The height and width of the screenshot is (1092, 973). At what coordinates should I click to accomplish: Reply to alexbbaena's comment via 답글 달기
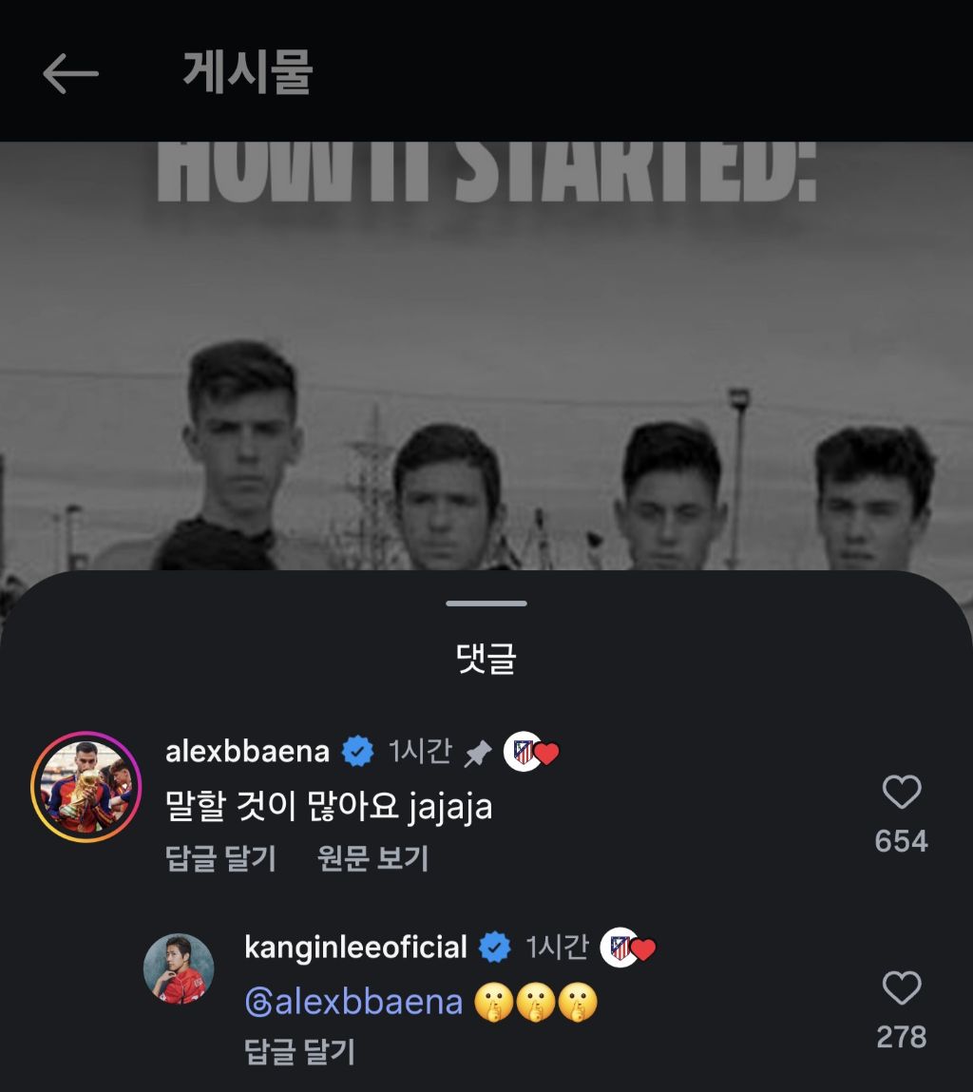[x=220, y=858]
